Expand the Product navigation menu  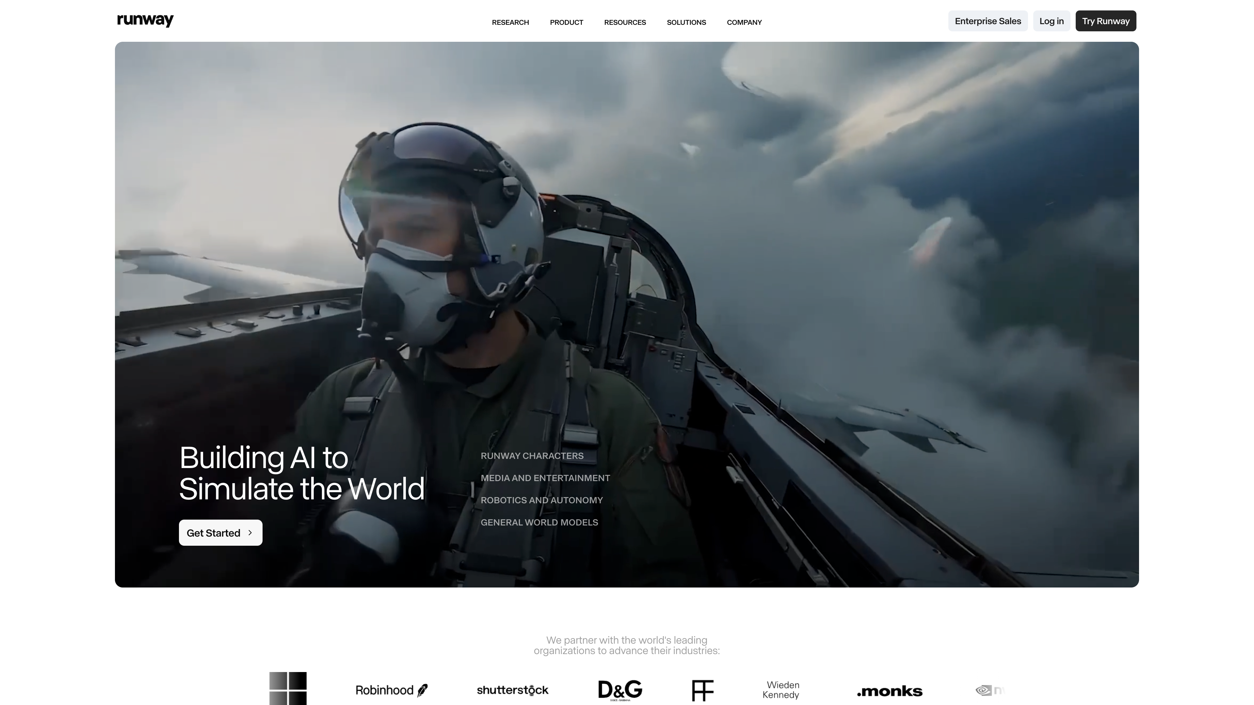[566, 23]
